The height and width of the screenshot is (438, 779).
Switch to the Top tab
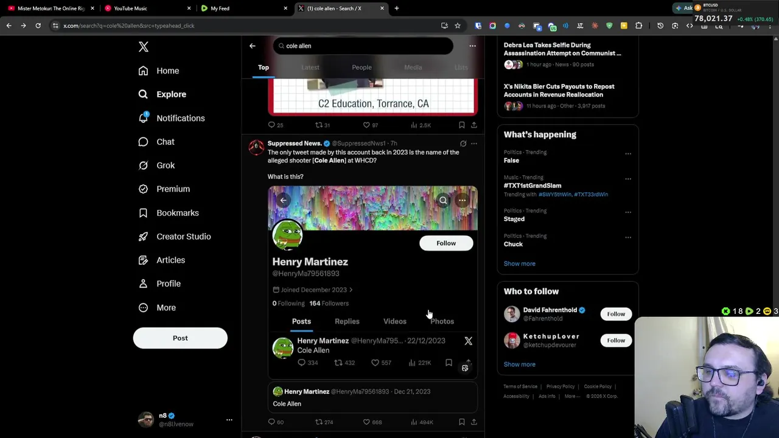tap(264, 68)
